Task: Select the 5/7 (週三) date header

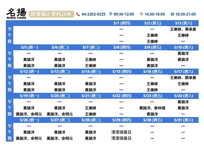Action: pyautogui.click(x=91, y=47)
